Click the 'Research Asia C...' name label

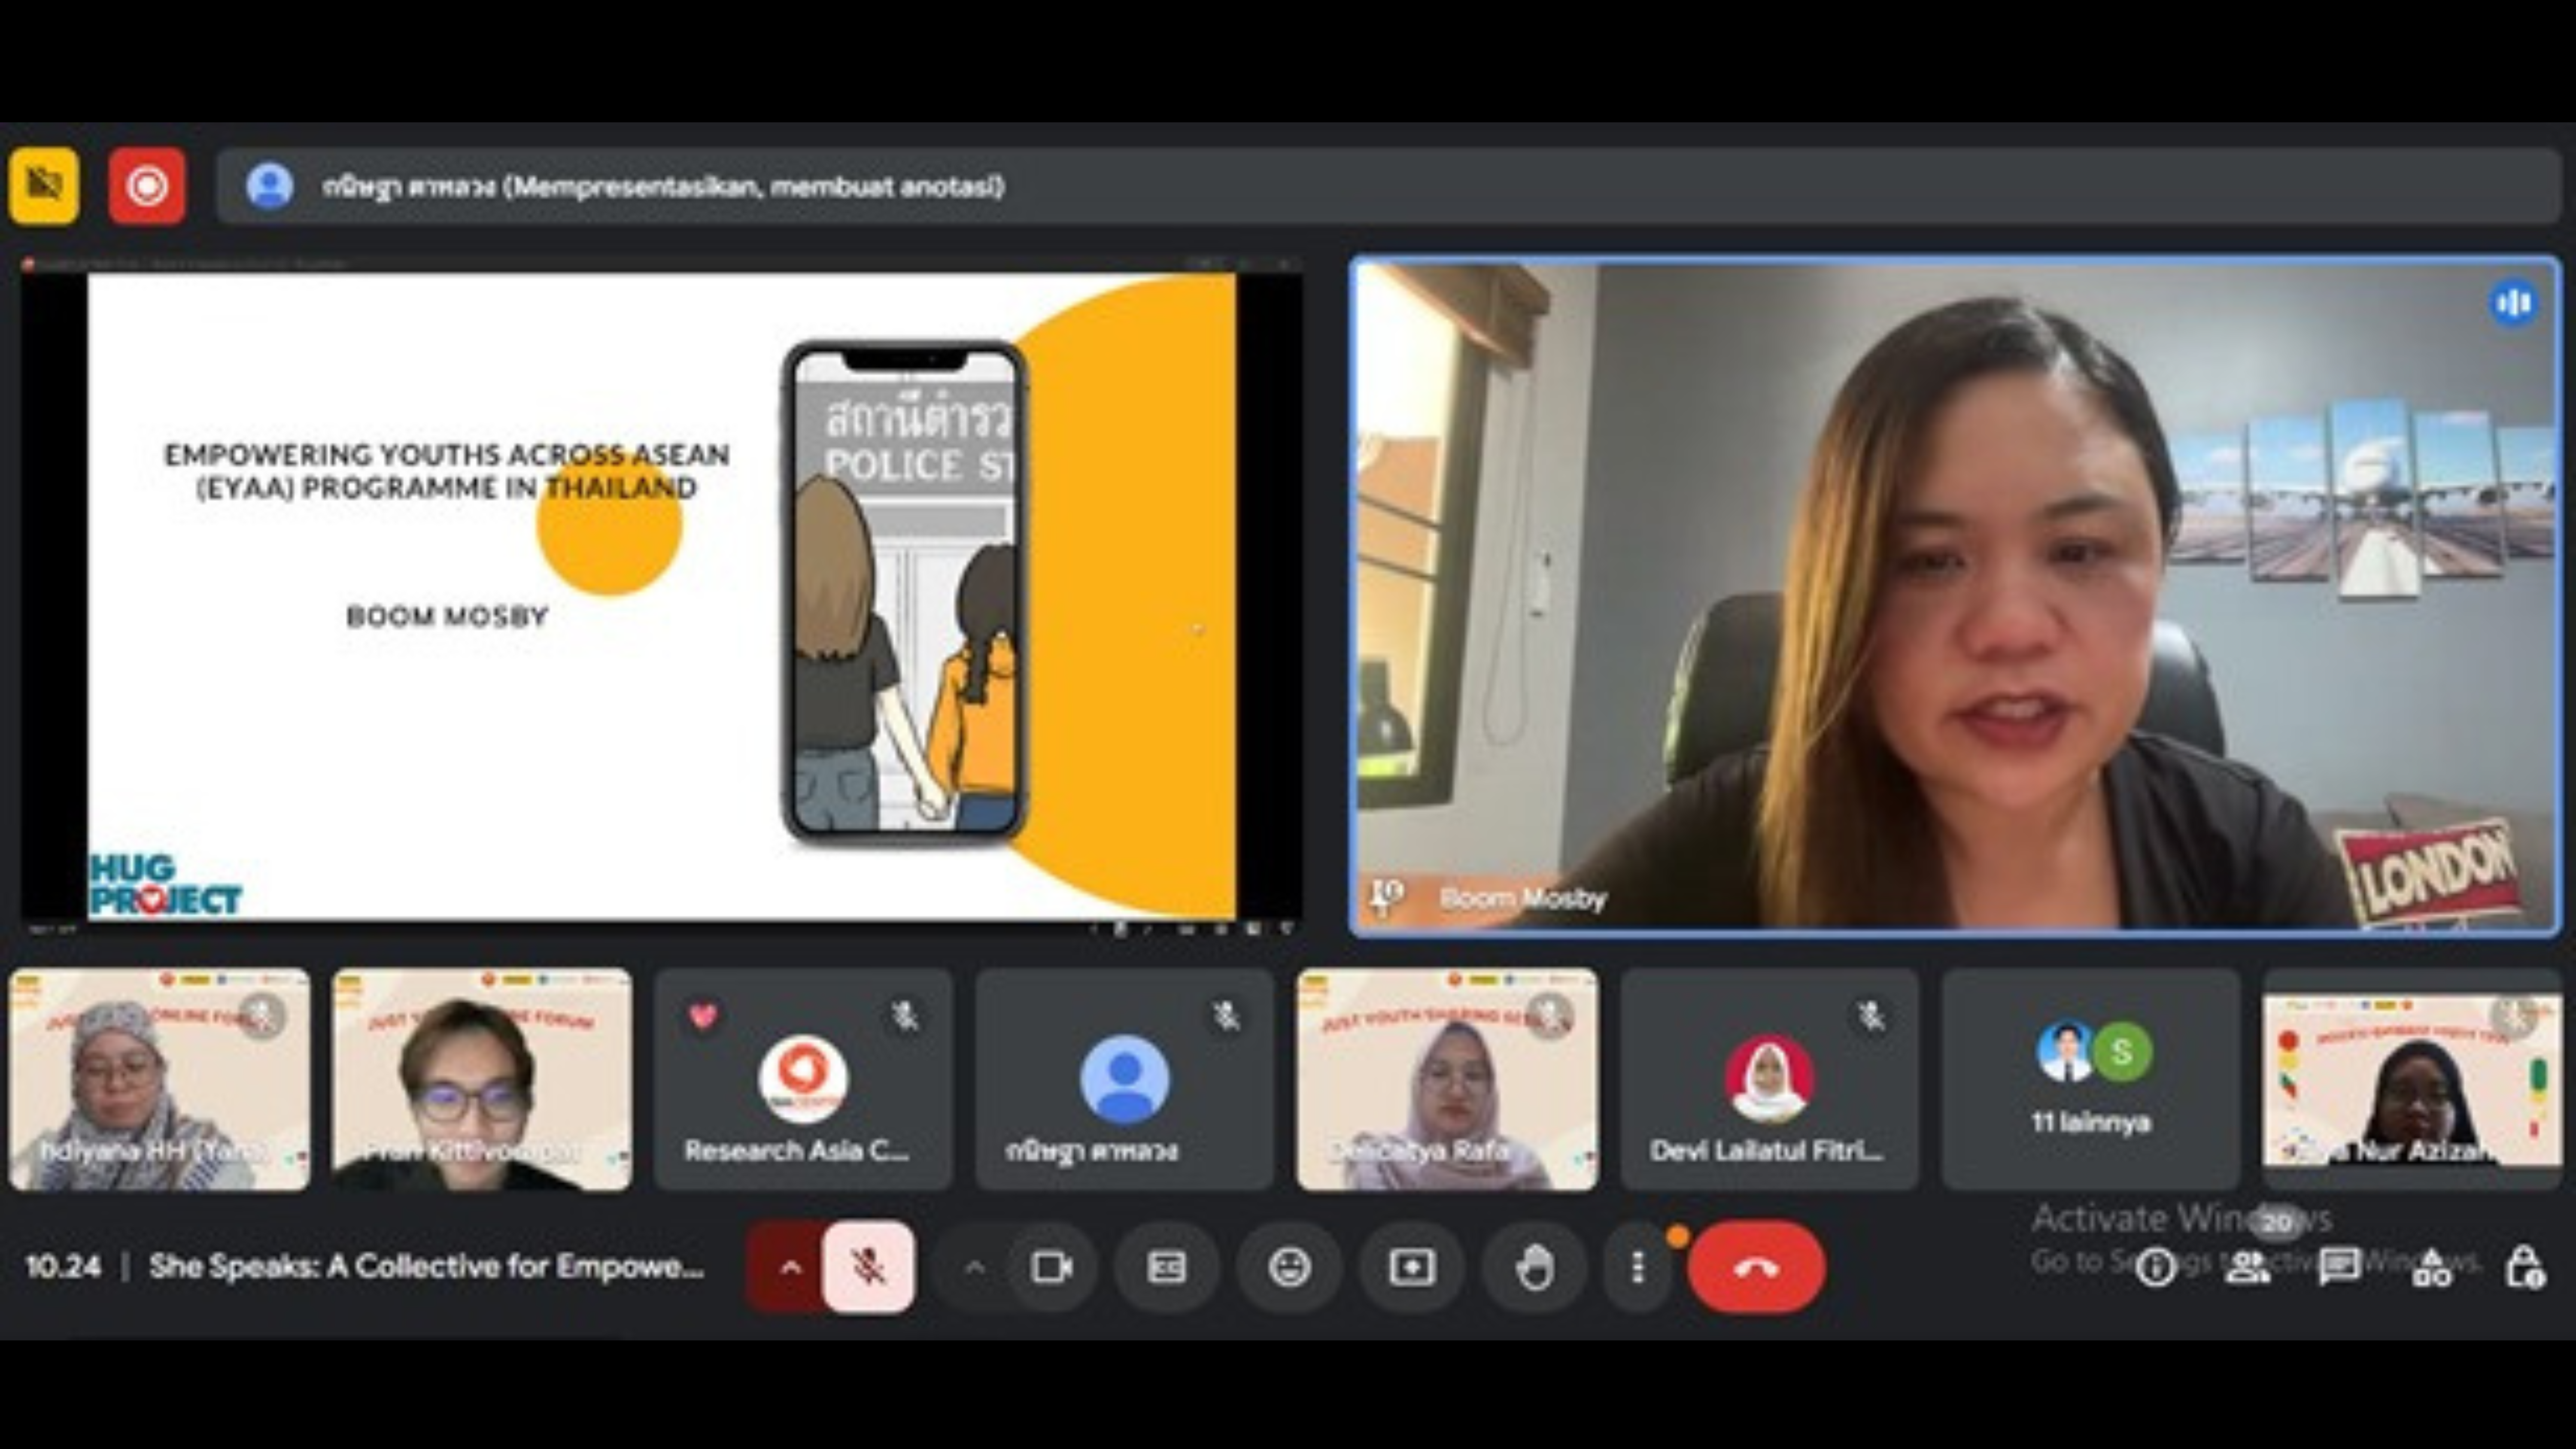tap(797, 1150)
